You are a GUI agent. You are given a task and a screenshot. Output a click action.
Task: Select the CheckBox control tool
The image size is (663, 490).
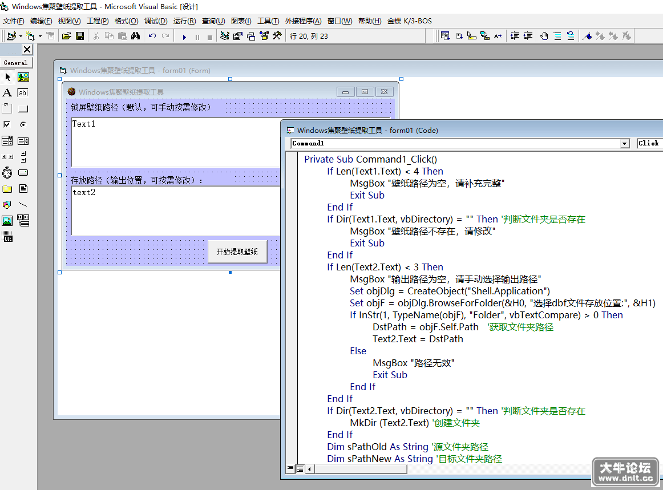(7, 124)
